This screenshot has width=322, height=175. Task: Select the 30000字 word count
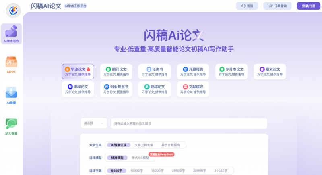221,171
